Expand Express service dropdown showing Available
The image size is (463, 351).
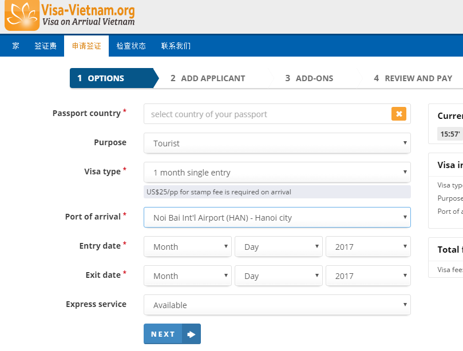[x=277, y=305]
